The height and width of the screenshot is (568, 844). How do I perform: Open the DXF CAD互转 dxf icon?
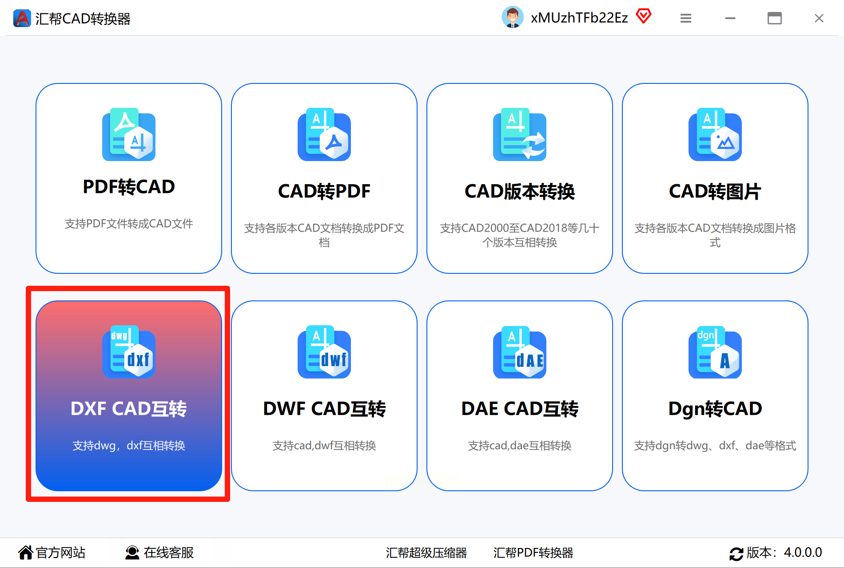(129, 352)
